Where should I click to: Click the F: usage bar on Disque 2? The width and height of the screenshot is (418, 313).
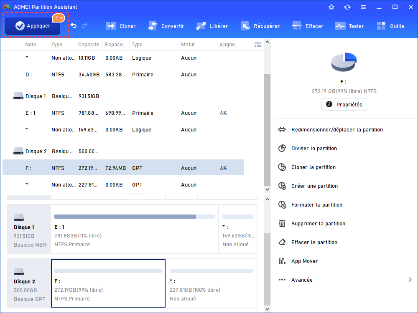pos(108,271)
